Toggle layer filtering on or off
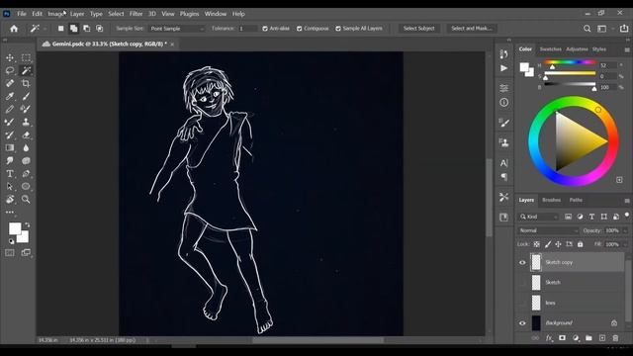This screenshot has width=633, height=356. [626, 216]
